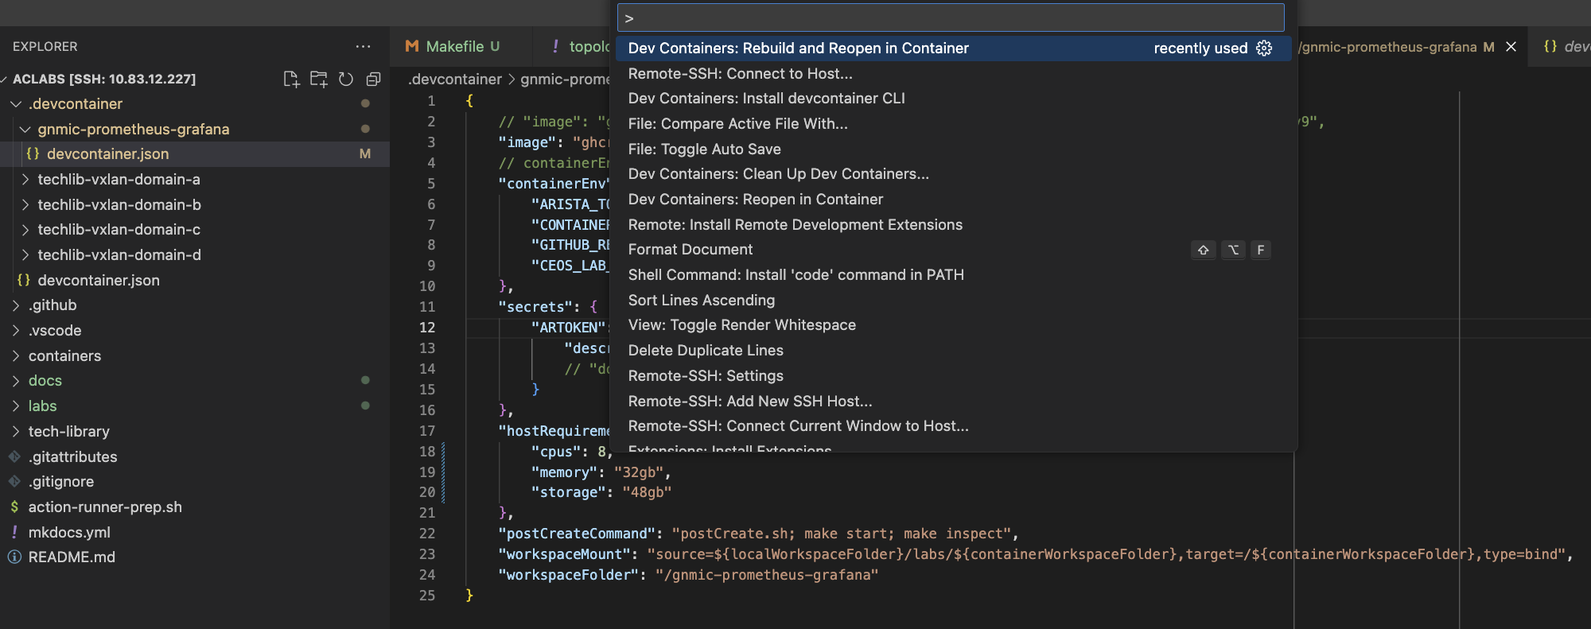Click the JSON icon of selected devcontainer.json
Screen dimensions: 1591x629
coord(33,153)
